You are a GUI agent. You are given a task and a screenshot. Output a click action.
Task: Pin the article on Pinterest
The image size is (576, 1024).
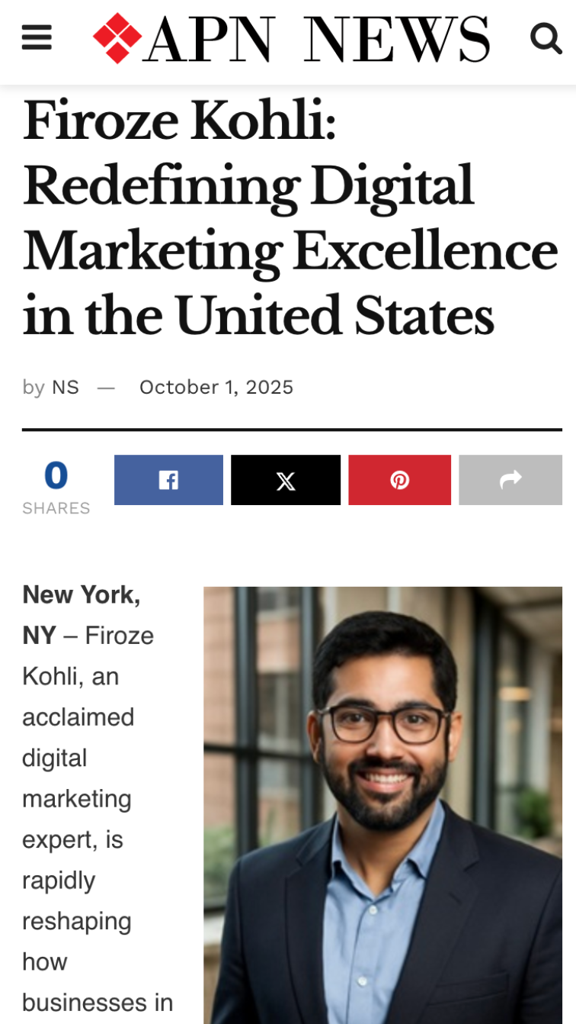tap(400, 480)
